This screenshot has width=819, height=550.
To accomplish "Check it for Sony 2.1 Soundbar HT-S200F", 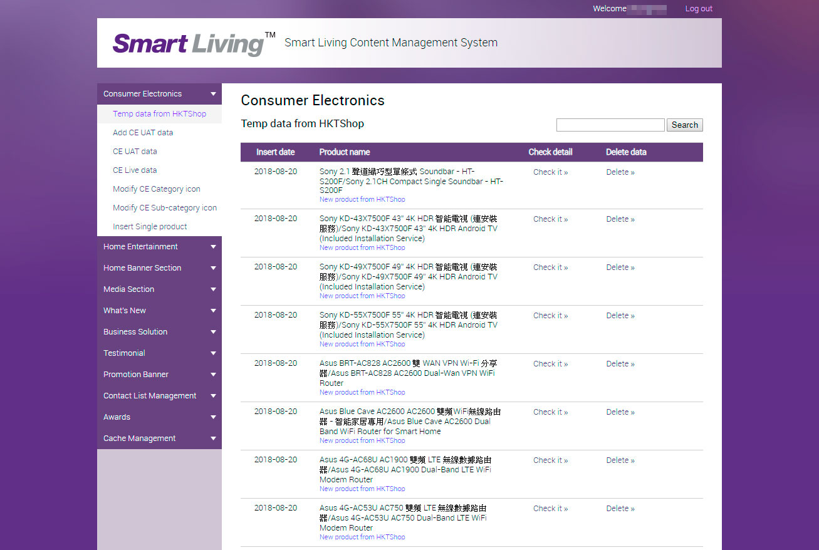I will point(550,172).
